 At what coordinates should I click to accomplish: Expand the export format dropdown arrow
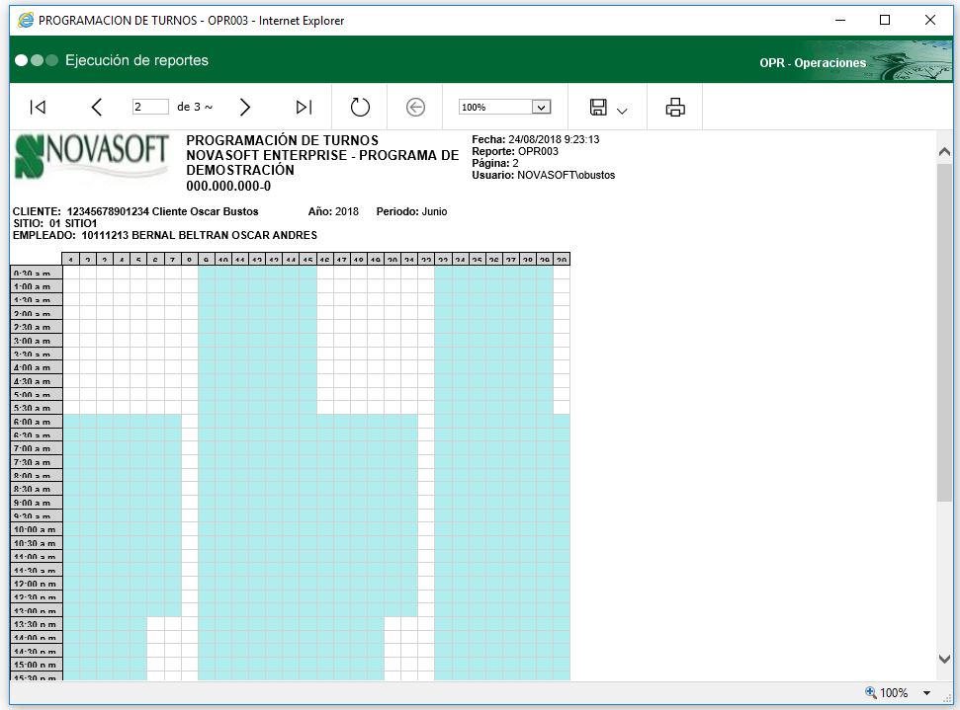pyautogui.click(x=622, y=111)
